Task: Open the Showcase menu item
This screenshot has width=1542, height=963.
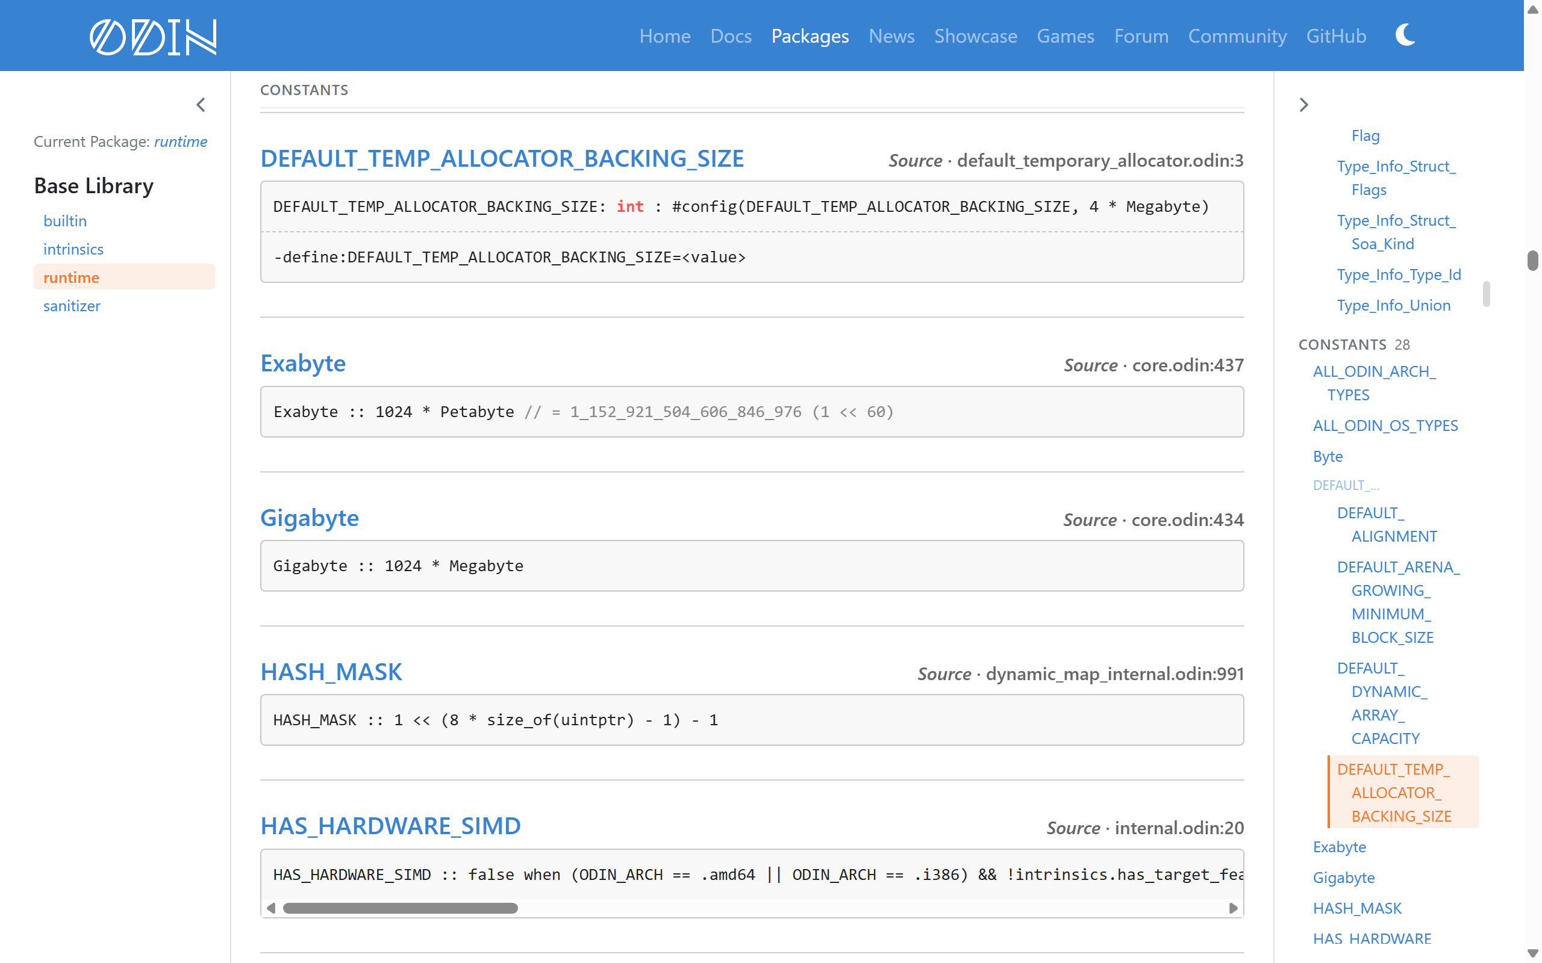Action: [x=976, y=36]
